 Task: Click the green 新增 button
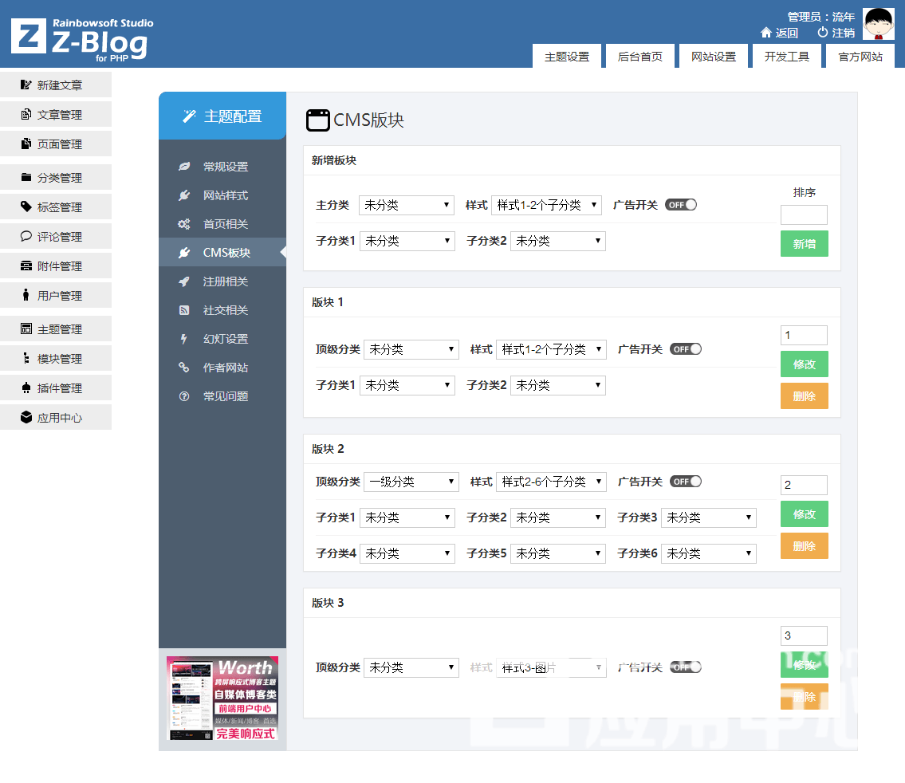coord(804,244)
